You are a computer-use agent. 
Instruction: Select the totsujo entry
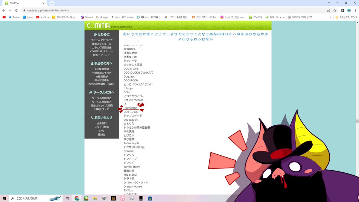coord(128,88)
